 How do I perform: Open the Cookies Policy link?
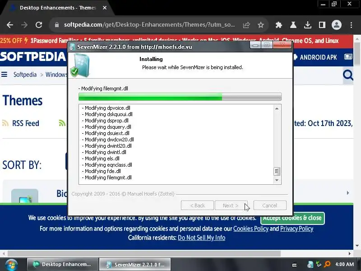[251, 229]
